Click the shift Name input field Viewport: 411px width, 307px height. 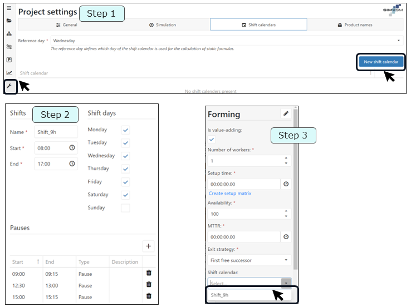coord(55,132)
